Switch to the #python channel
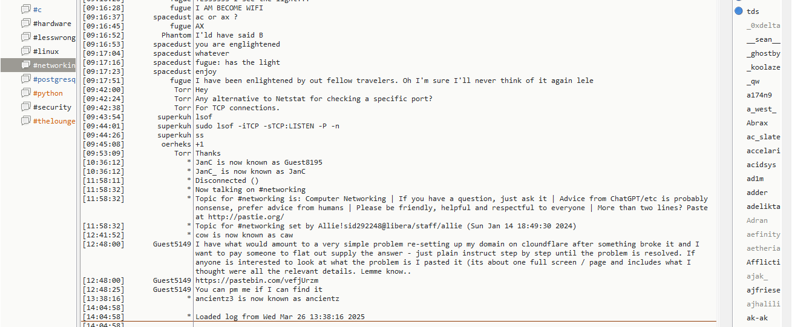The image size is (792, 327). (48, 93)
